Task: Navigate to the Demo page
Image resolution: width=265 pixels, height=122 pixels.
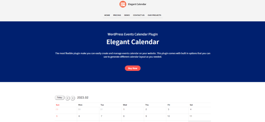Action: coord(127,15)
